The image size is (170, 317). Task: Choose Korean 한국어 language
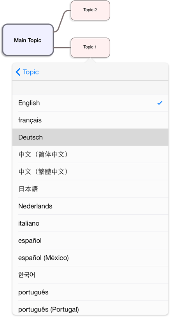[90, 275]
